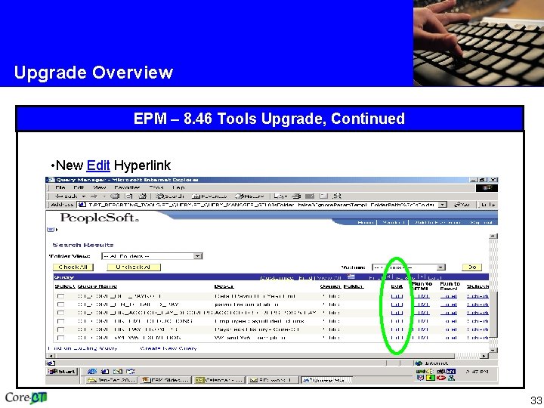Click the Refresh page toolbar icon

pyautogui.click(x=128, y=196)
